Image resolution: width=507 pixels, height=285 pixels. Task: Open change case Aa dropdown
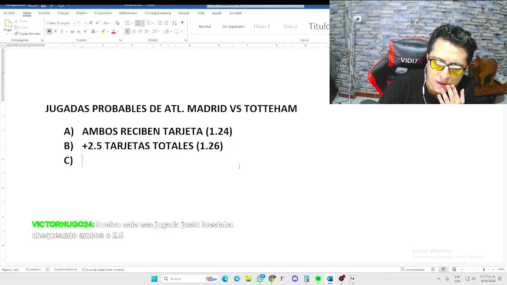(x=107, y=23)
